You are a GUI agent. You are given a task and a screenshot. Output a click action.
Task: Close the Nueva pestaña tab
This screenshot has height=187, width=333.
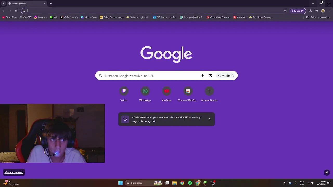[x=44, y=4]
